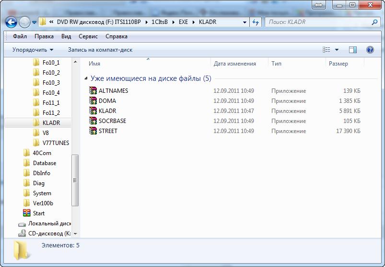This screenshot has width=385, height=267.
Task: Open the Упорядочить dropdown button
Action: [33, 50]
